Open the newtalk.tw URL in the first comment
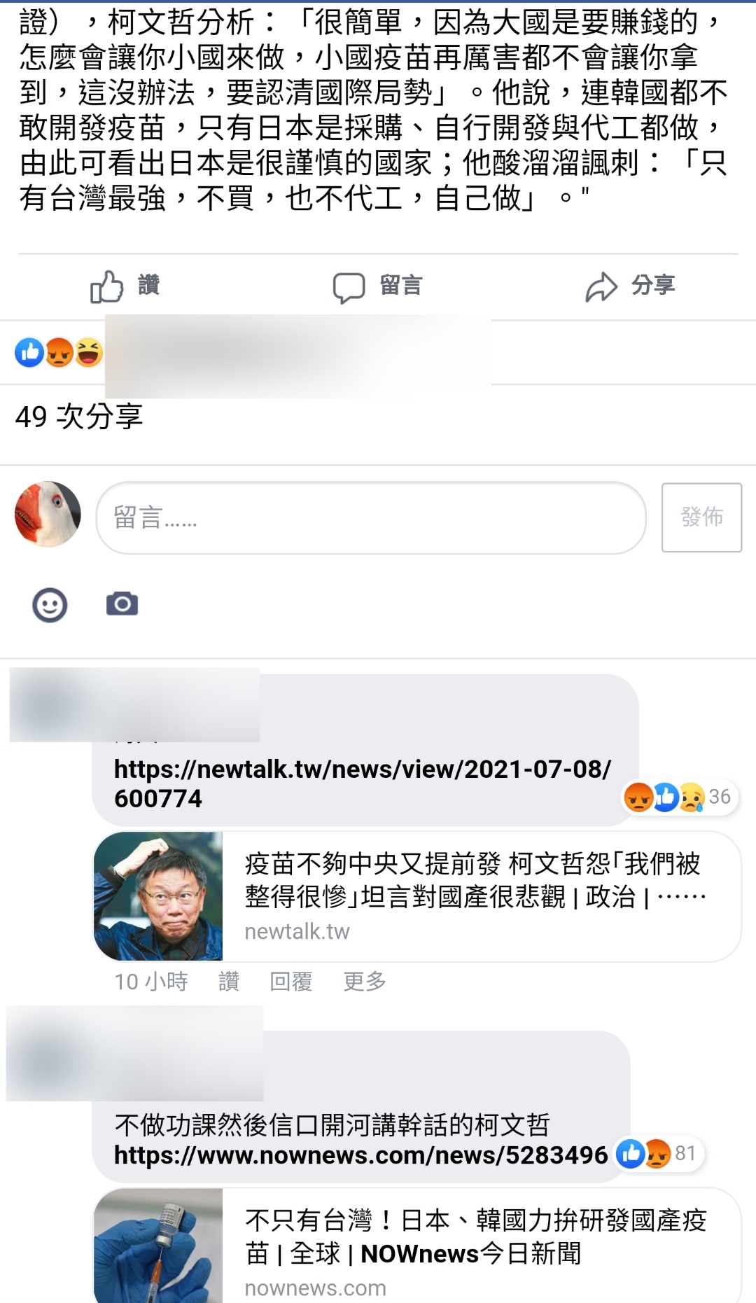Screen dimensions: 756x1303 (x=363, y=783)
